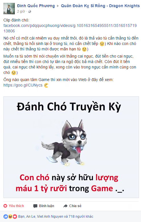
Task: Click the author's profile picture thumbnail
Action: [9, 9]
